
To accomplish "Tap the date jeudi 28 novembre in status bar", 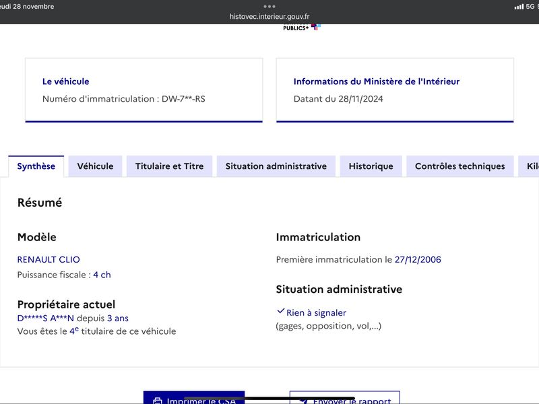I will (x=27, y=7).
